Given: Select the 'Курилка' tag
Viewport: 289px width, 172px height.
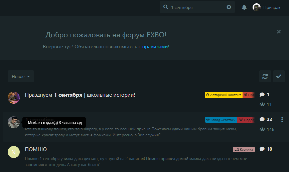Looking at the screenshot, I should (x=244, y=150).
